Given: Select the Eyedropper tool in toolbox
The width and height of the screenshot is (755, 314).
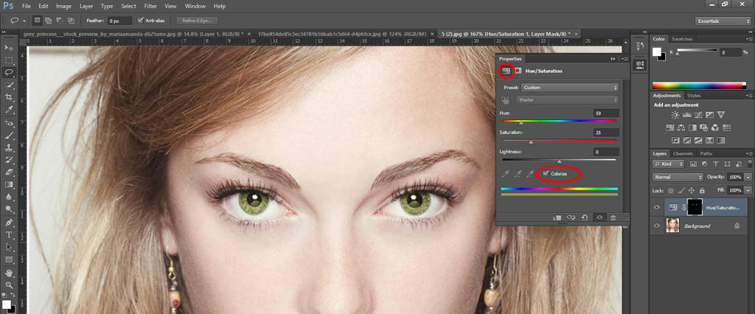Looking at the screenshot, I should (x=9, y=111).
